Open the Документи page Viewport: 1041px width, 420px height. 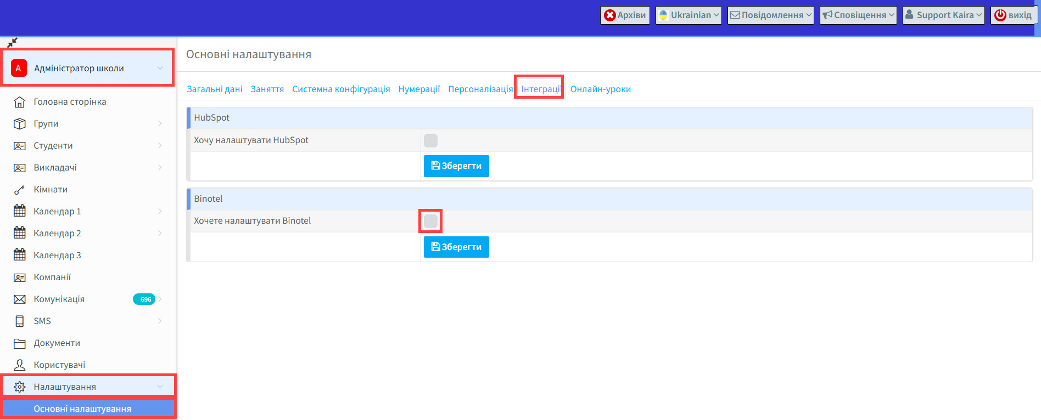pos(57,343)
